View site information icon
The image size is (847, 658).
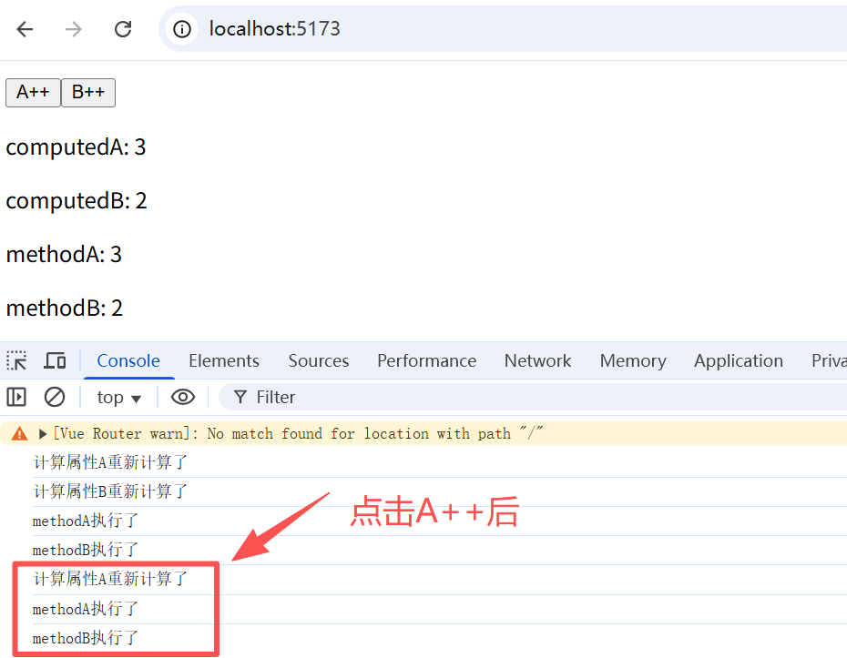[182, 29]
